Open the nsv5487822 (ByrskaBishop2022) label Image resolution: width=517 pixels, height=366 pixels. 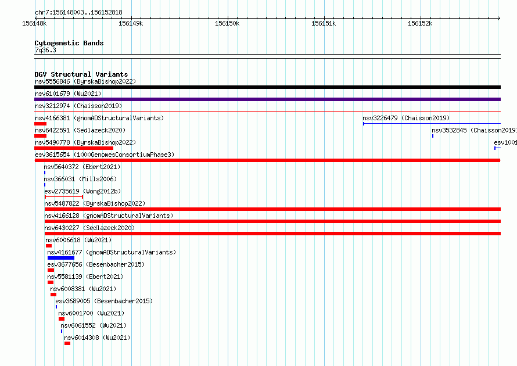[95, 203]
